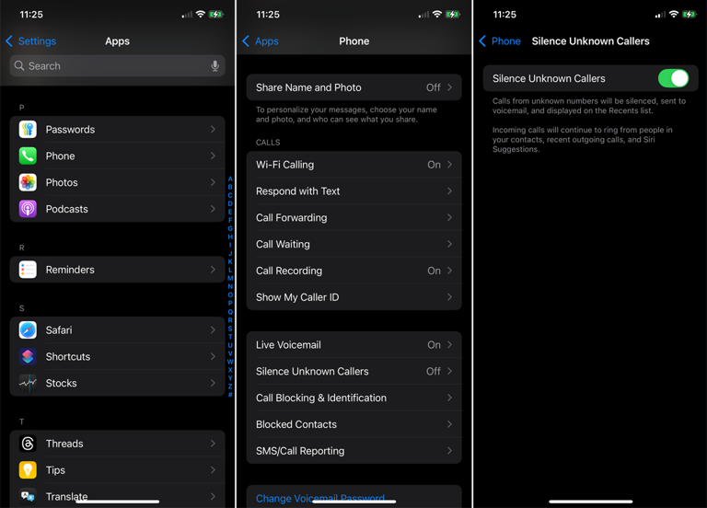The width and height of the screenshot is (707, 508).
Task: Select the Shortcuts app icon
Action: 28,357
